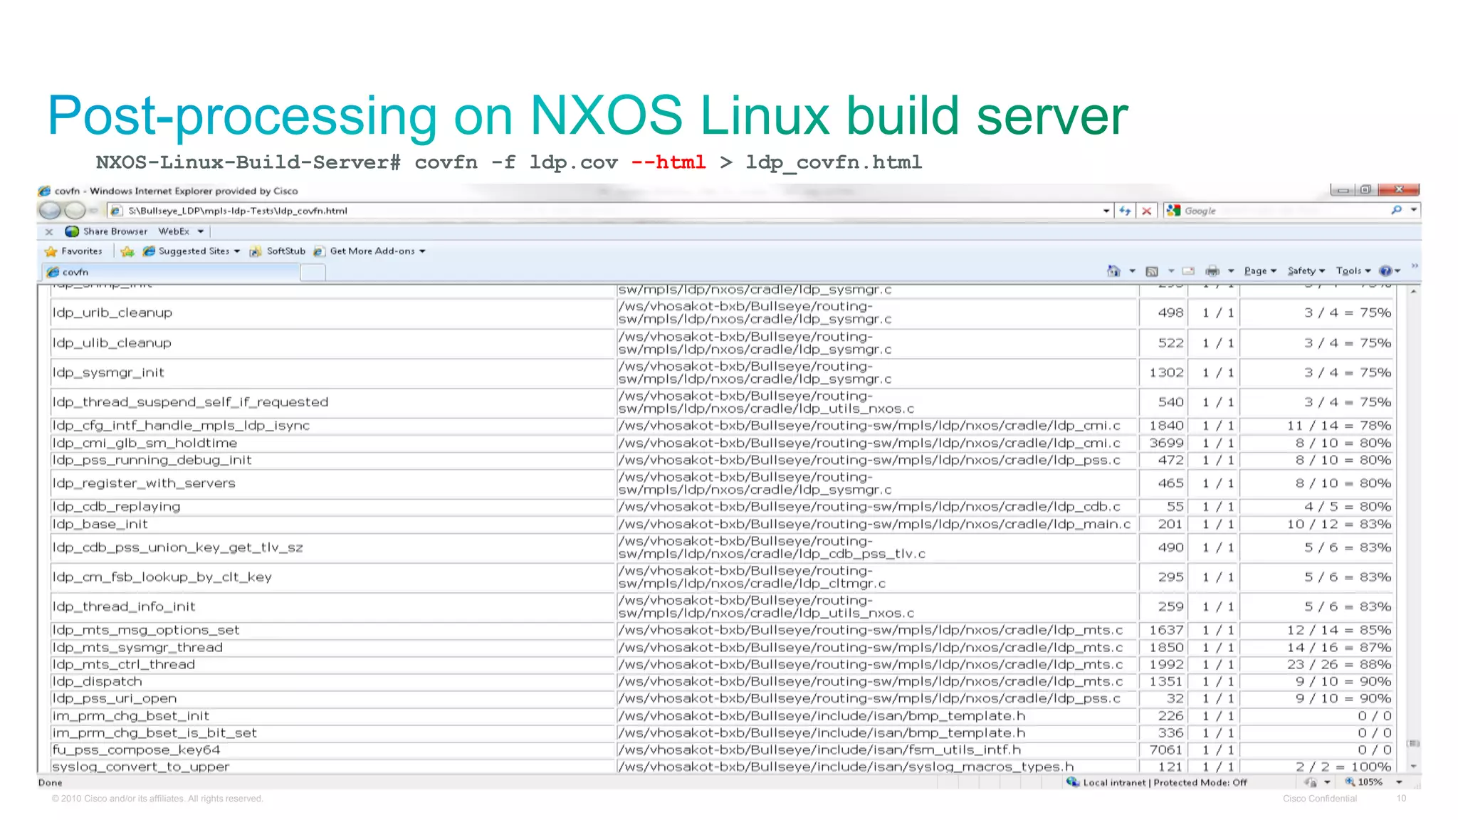The image size is (1458, 820).
Task: Open a new blank tab
Action: click(x=313, y=272)
